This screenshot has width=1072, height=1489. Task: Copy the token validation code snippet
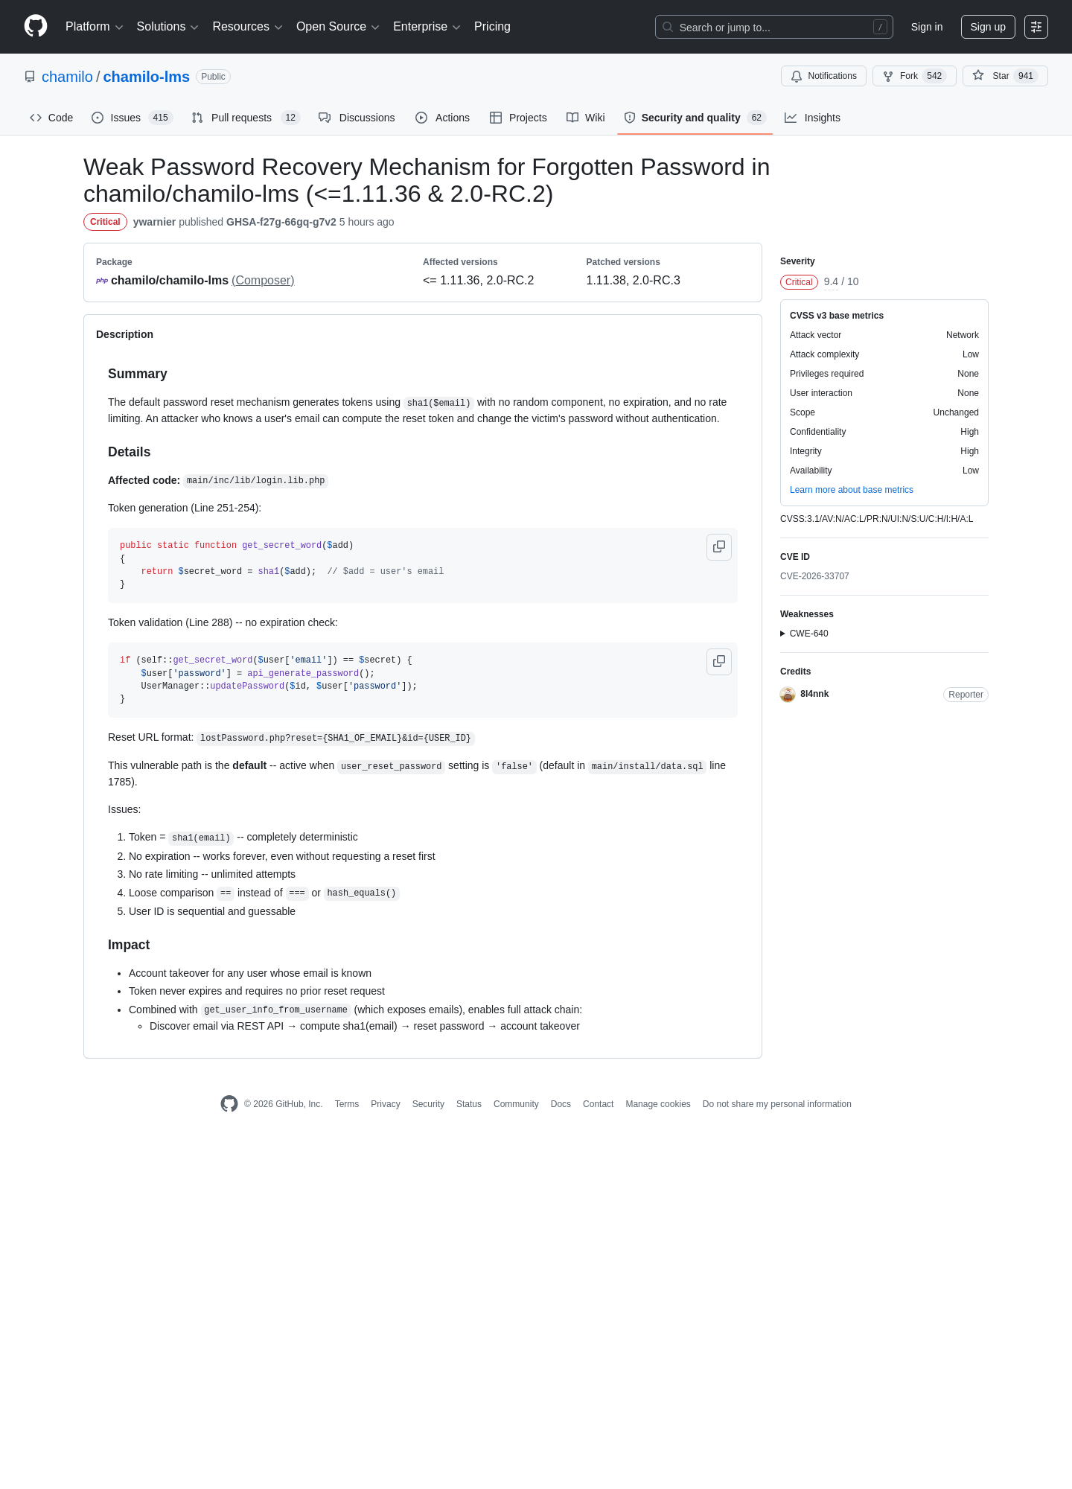click(719, 662)
